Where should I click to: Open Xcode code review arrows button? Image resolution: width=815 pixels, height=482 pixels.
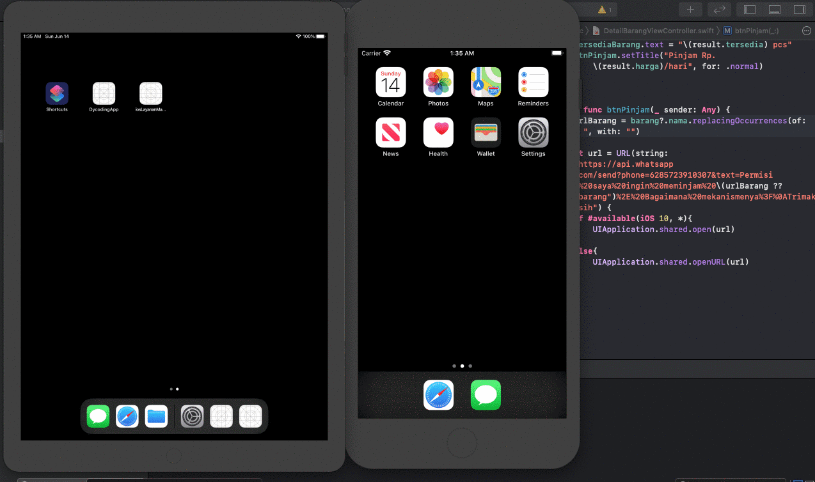(719, 10)
